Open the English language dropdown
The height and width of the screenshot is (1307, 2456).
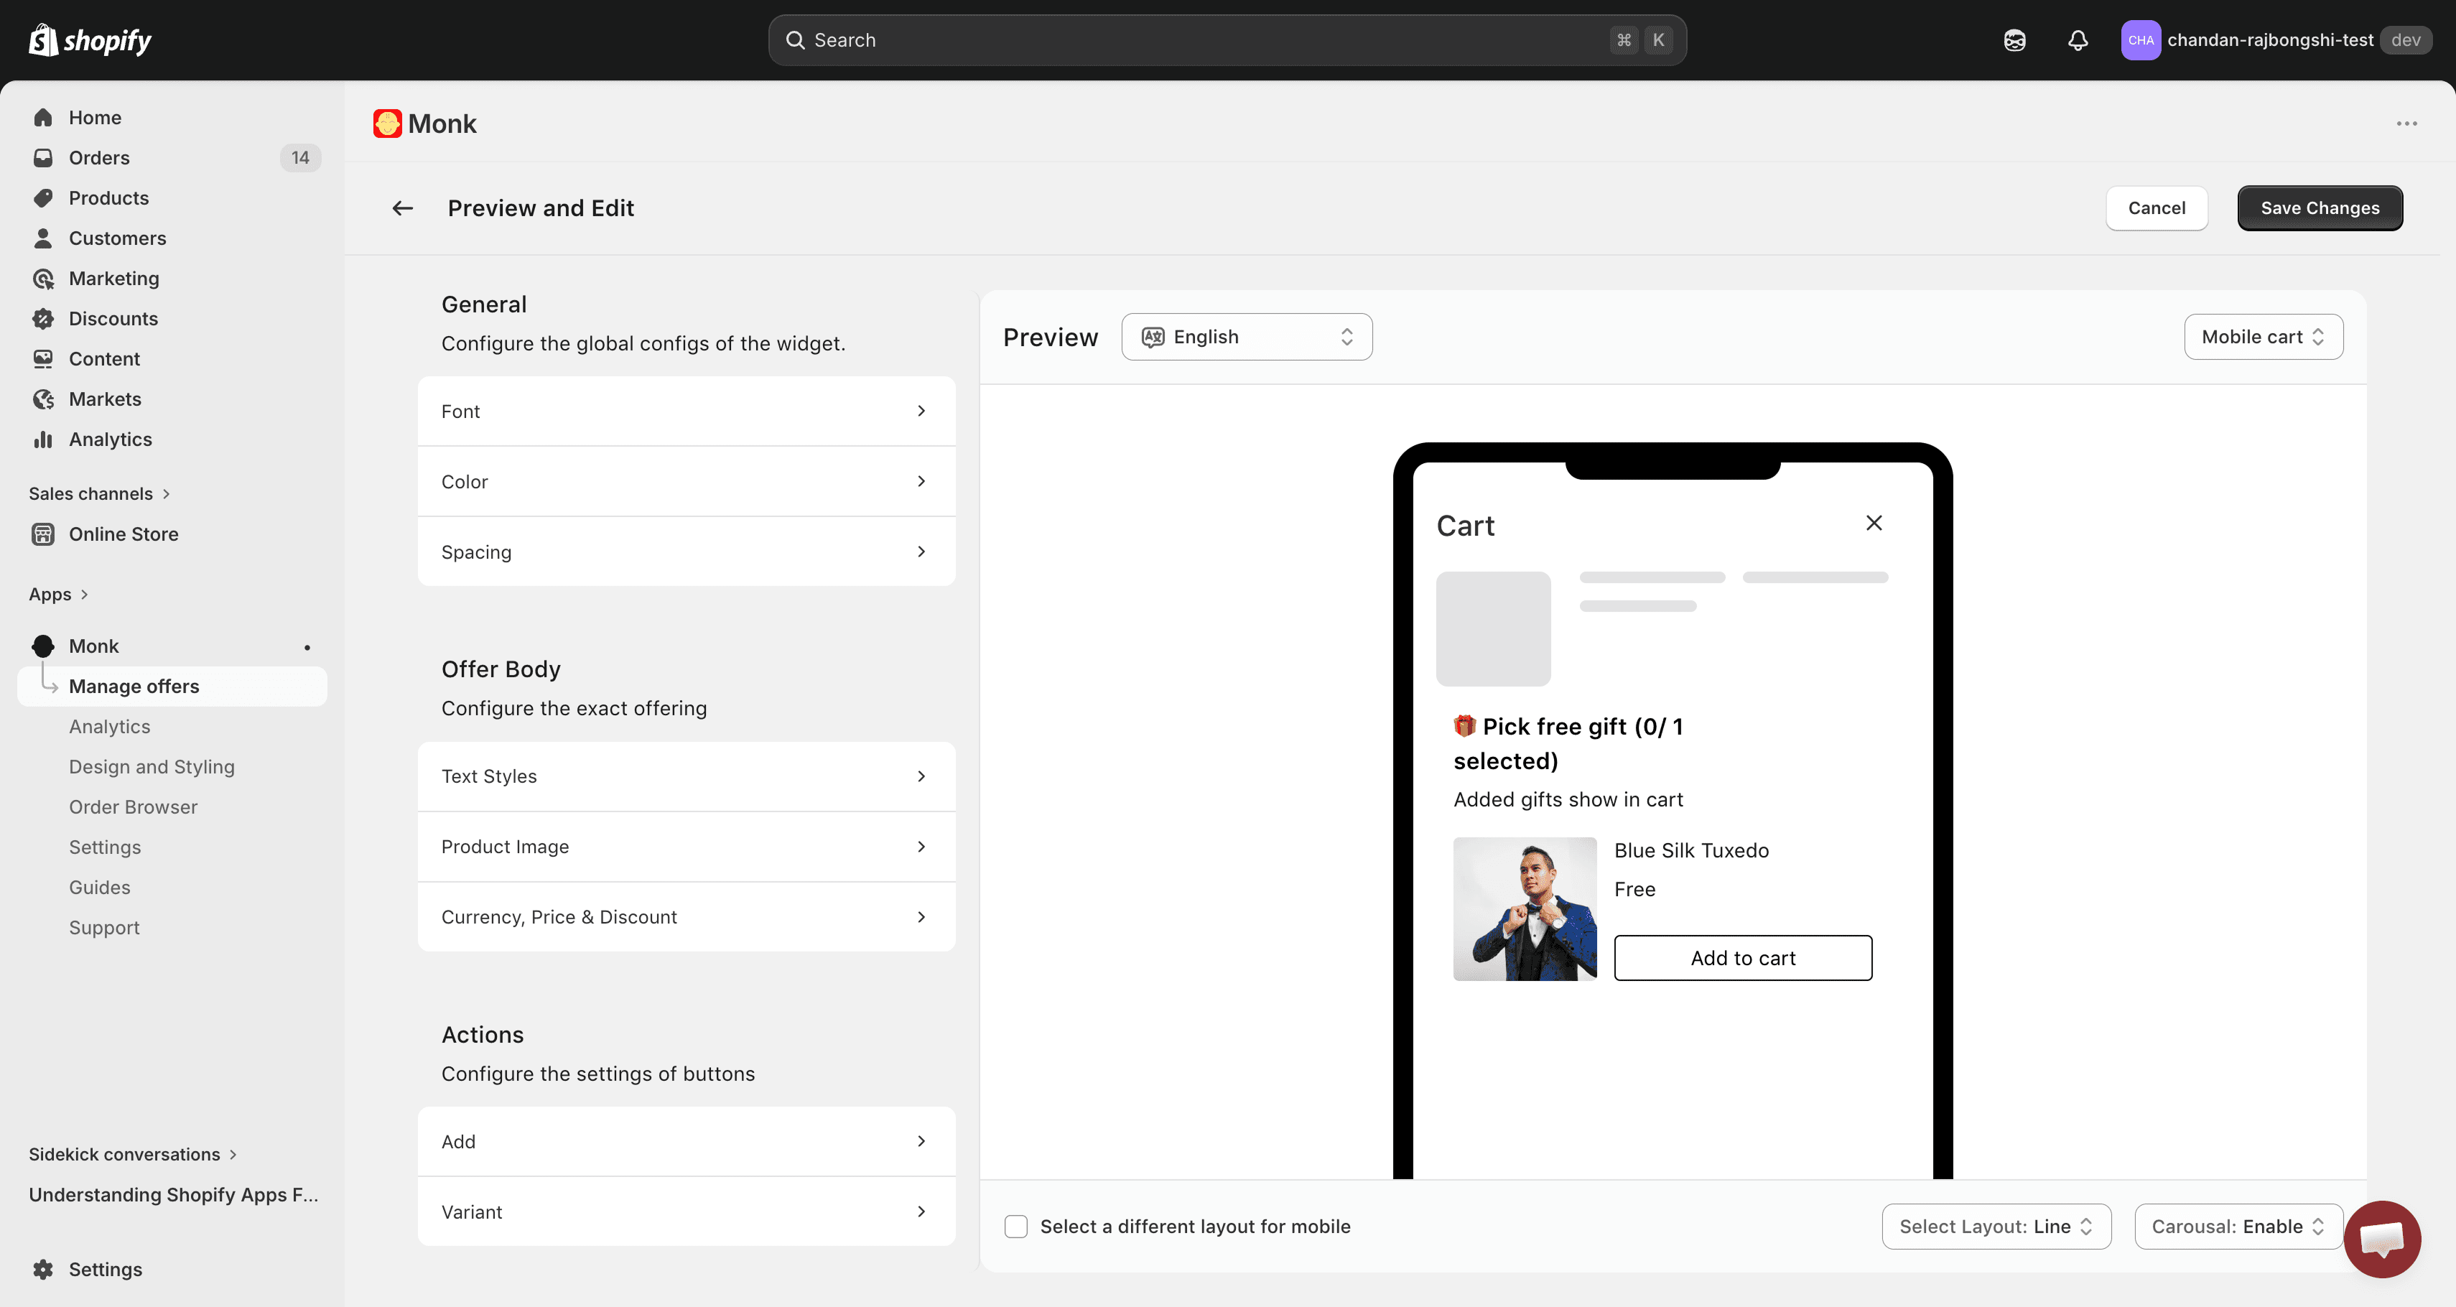1246,337
